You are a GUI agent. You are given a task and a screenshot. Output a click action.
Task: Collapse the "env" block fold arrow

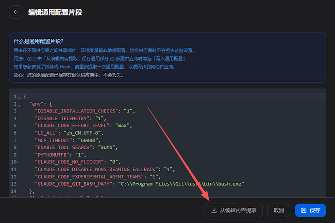(x=19, y=105)
